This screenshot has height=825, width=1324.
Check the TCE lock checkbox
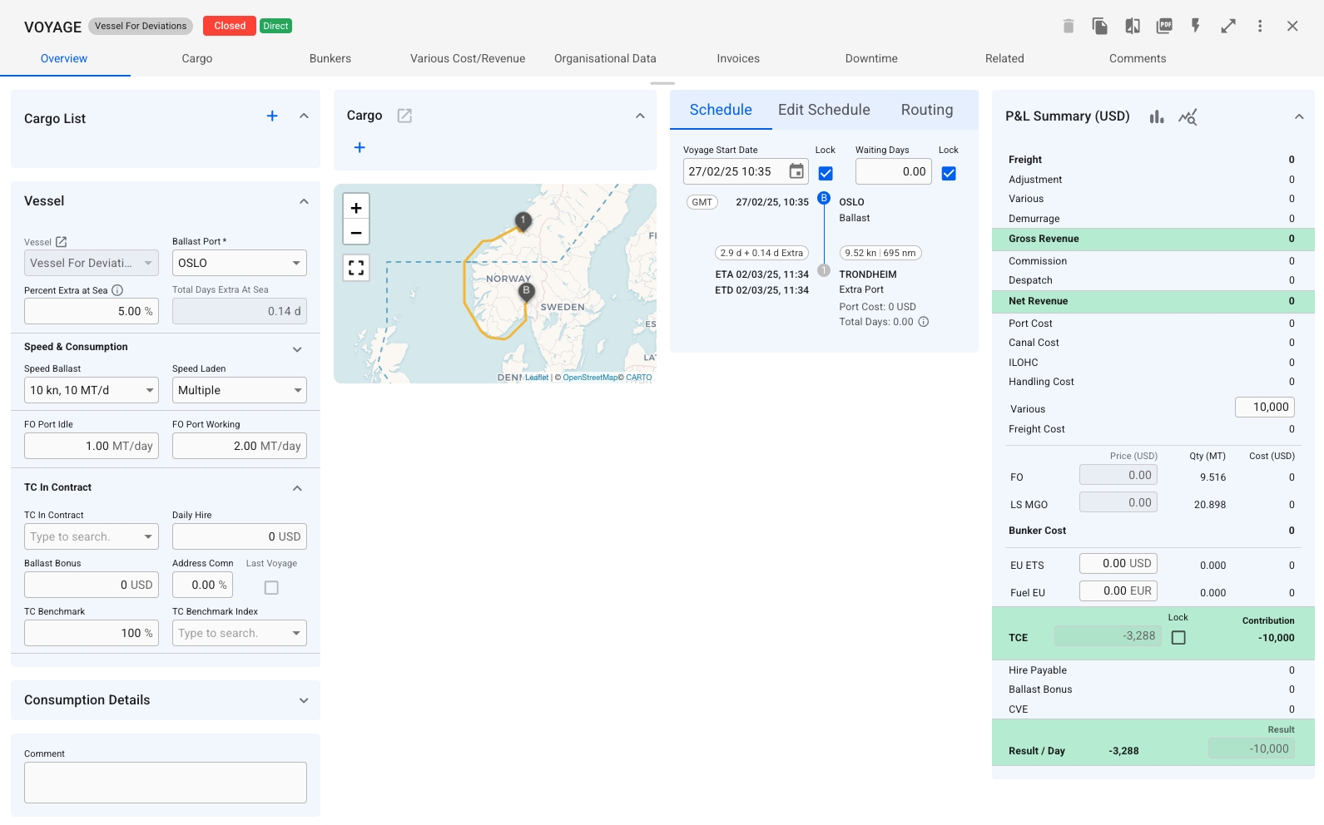tap(1178, 638)
